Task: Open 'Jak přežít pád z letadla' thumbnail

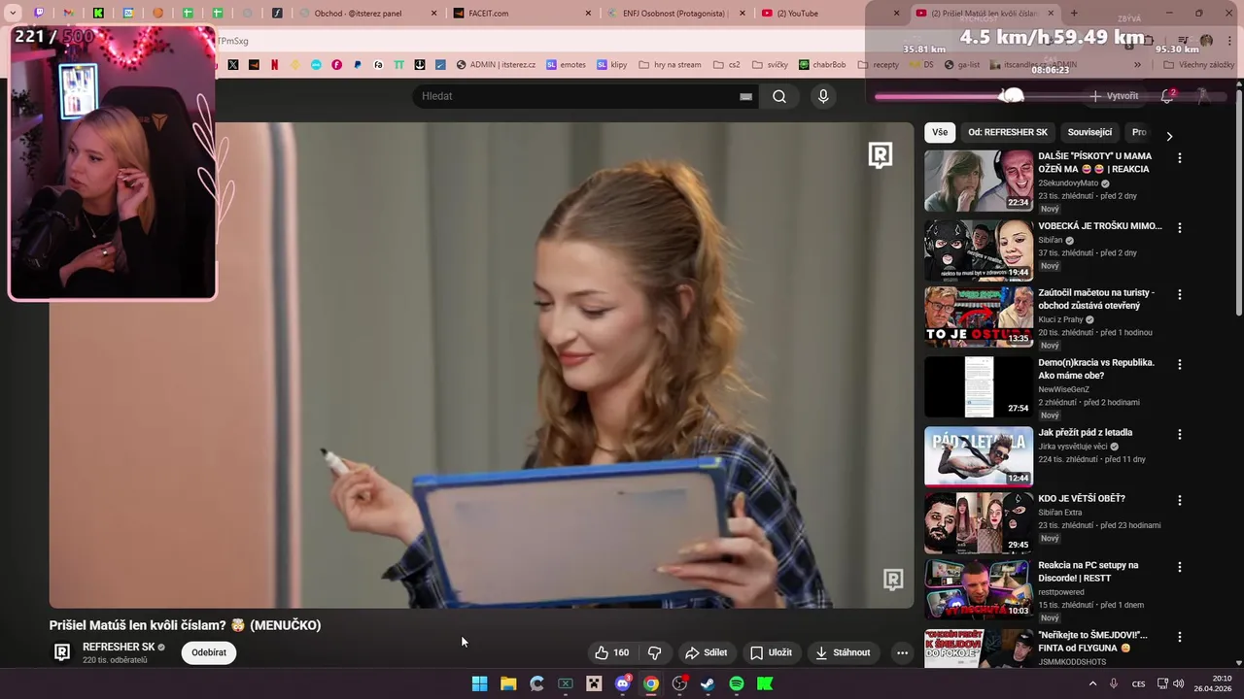Action: pyautogui.click(x=979, y=456)
